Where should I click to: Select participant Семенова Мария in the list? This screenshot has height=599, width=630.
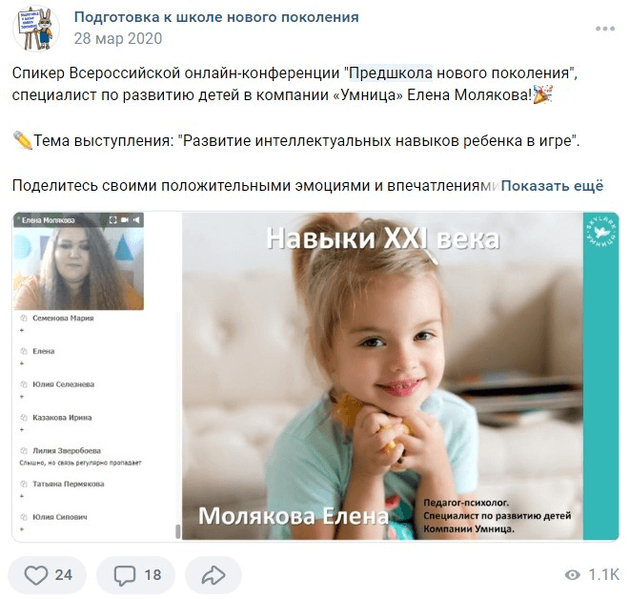(63, 318)
